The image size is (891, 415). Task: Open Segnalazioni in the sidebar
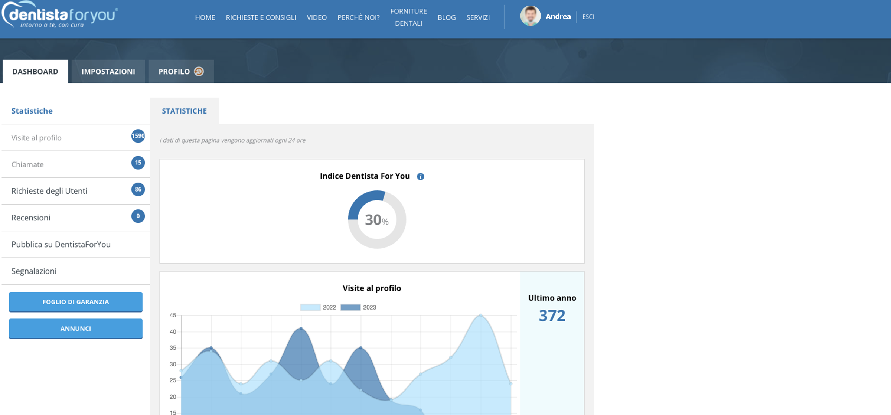[x=34, y=271]
